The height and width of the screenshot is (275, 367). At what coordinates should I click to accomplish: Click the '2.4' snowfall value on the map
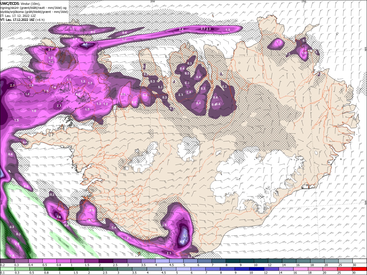[181, 30]
